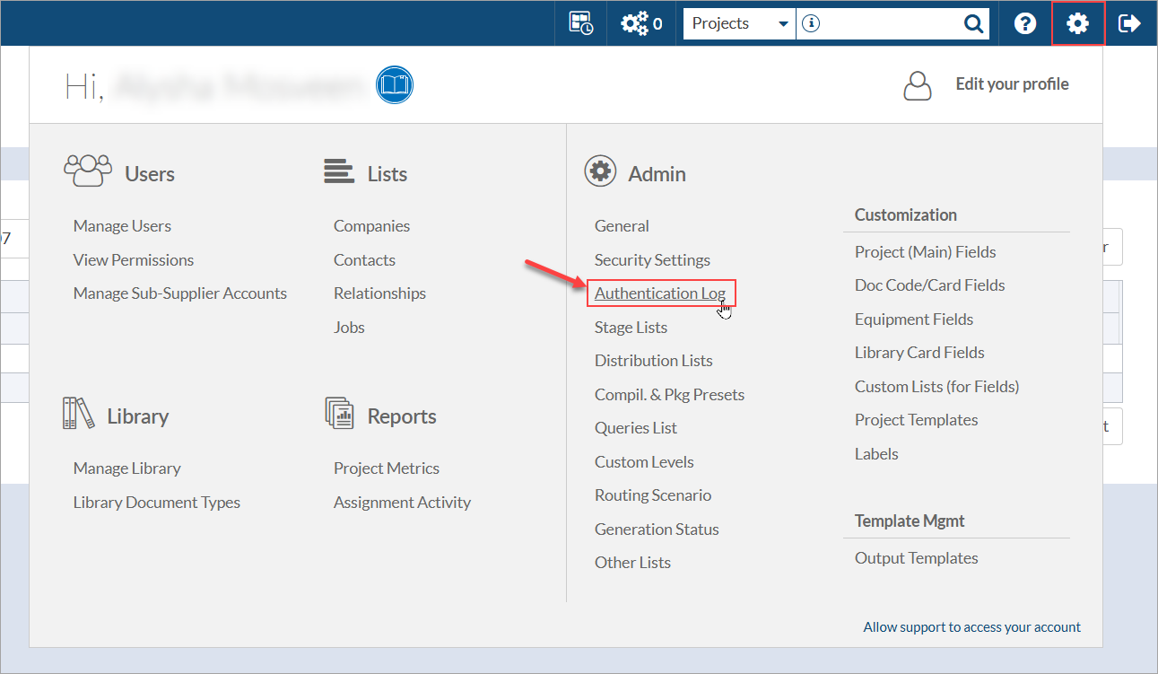Click the magnifying glass search icon
Viewport: 1158px width, 674px height.
[973, 24]
